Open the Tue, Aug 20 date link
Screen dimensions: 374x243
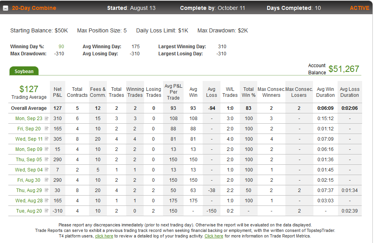[x=29, y=211]
